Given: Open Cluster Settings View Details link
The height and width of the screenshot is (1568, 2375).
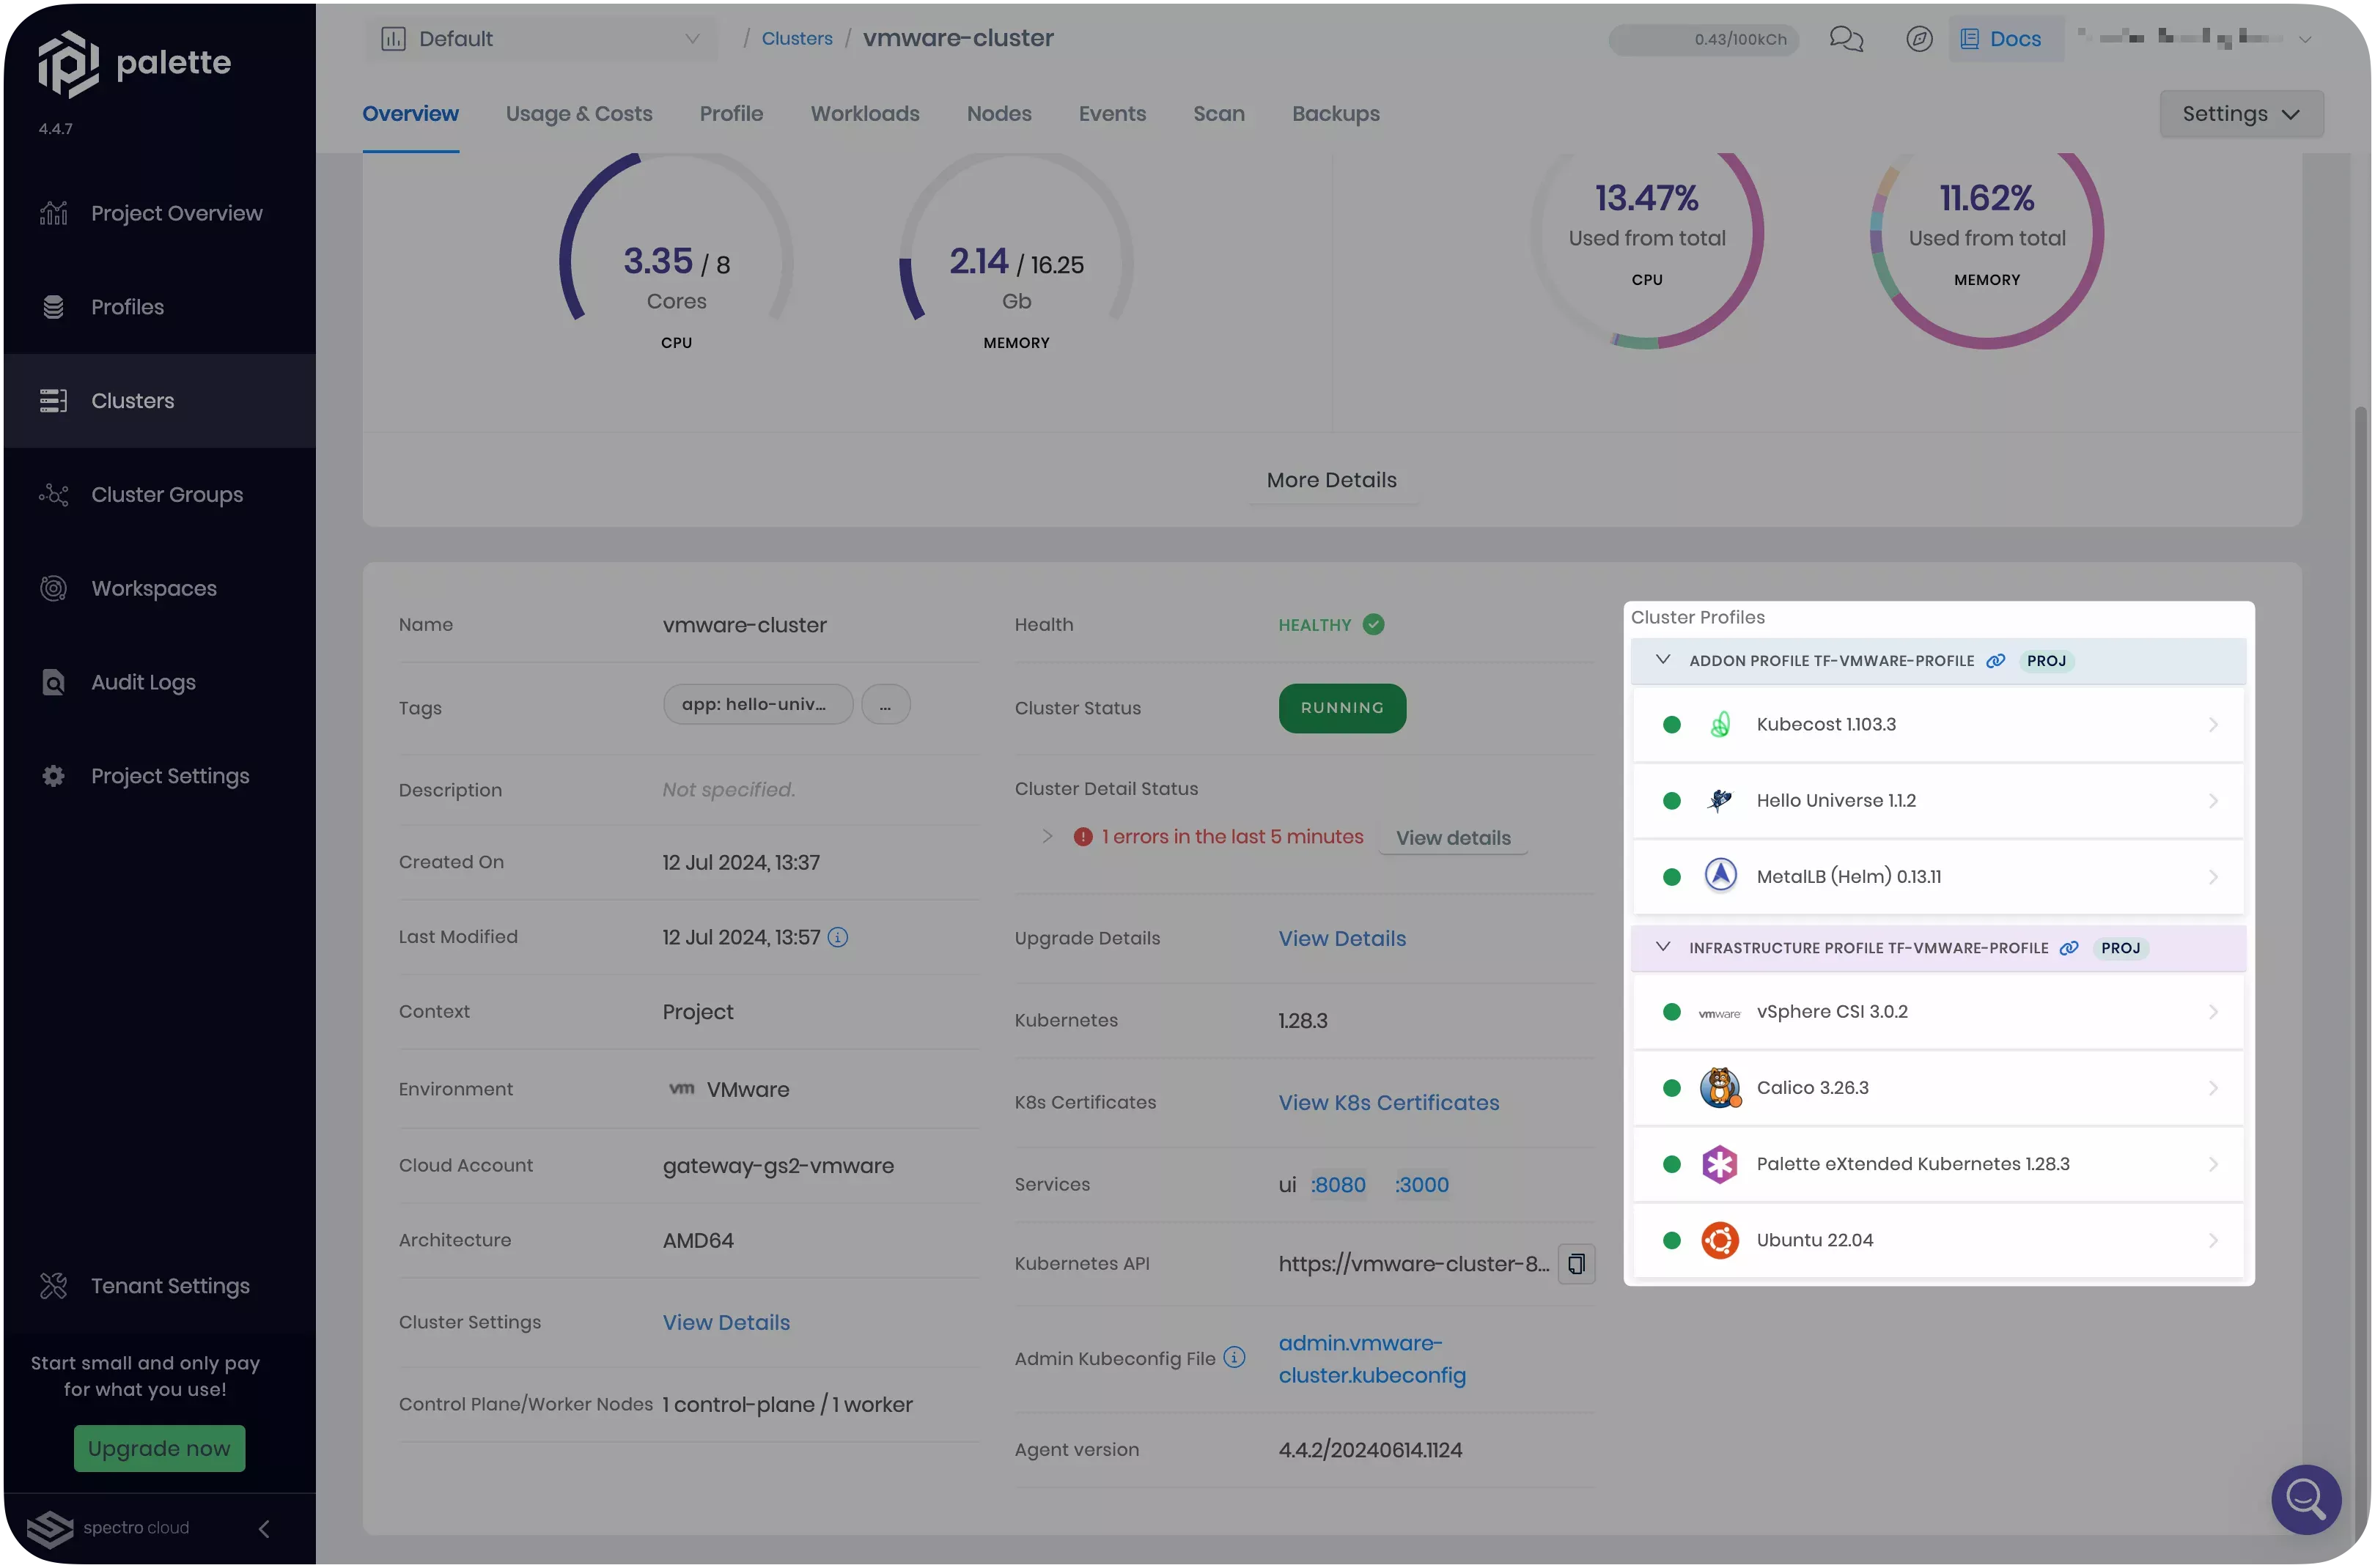Looking at the screenshot, I should point(726,1323).
